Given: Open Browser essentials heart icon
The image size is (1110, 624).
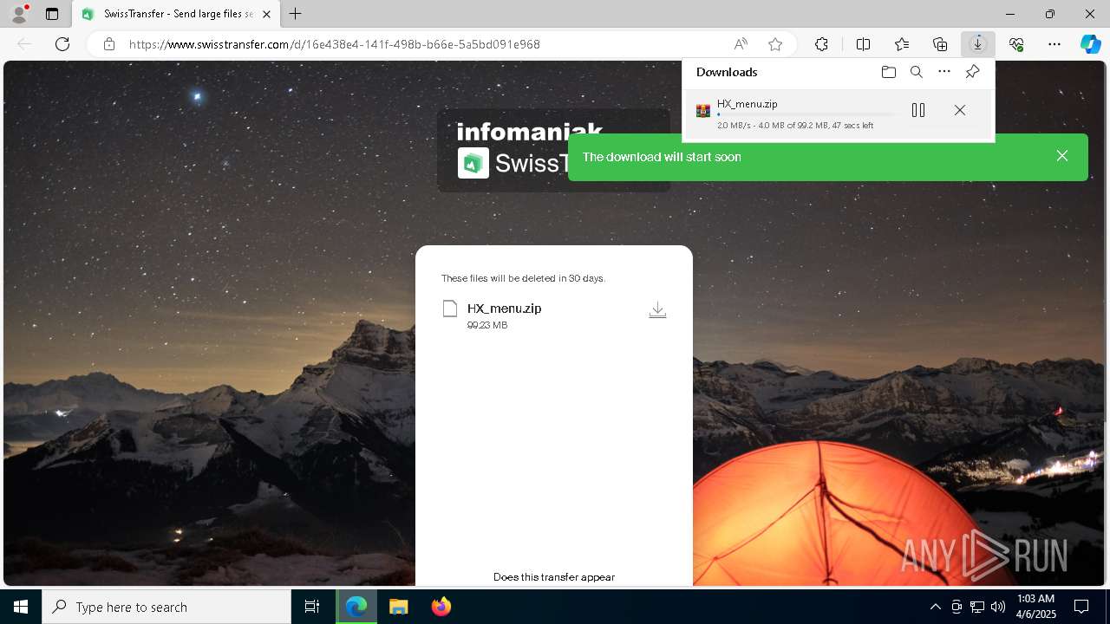Looking at the screenshot, I should tap(1016, 44).
